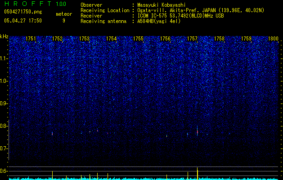Click the 1752 time axis marker
The image size is (283, 180).
(x=58, y=39)
